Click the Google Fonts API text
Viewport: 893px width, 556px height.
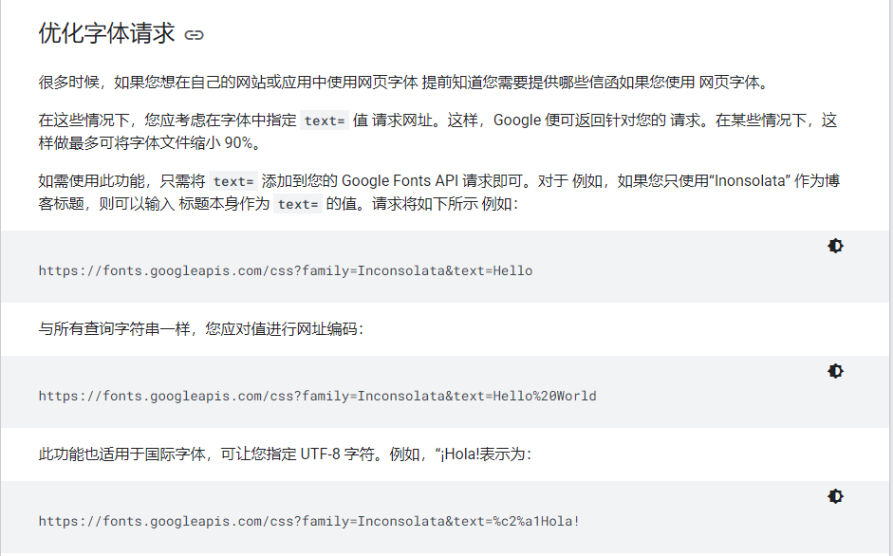click(400, 181)
